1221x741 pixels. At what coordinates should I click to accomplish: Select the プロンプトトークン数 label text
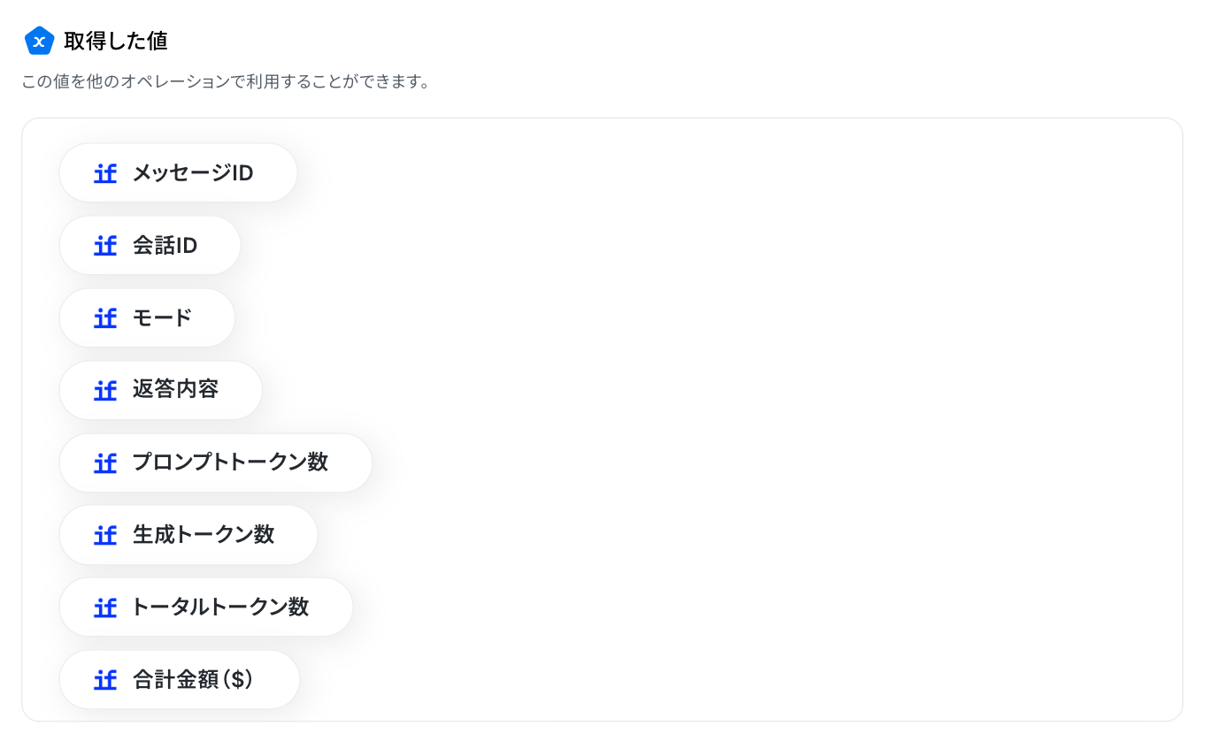230,462
